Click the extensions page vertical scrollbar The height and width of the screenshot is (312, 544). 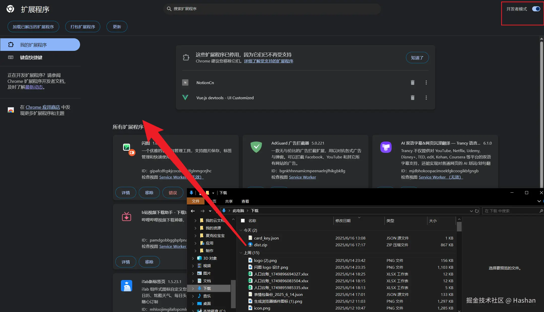541,113
